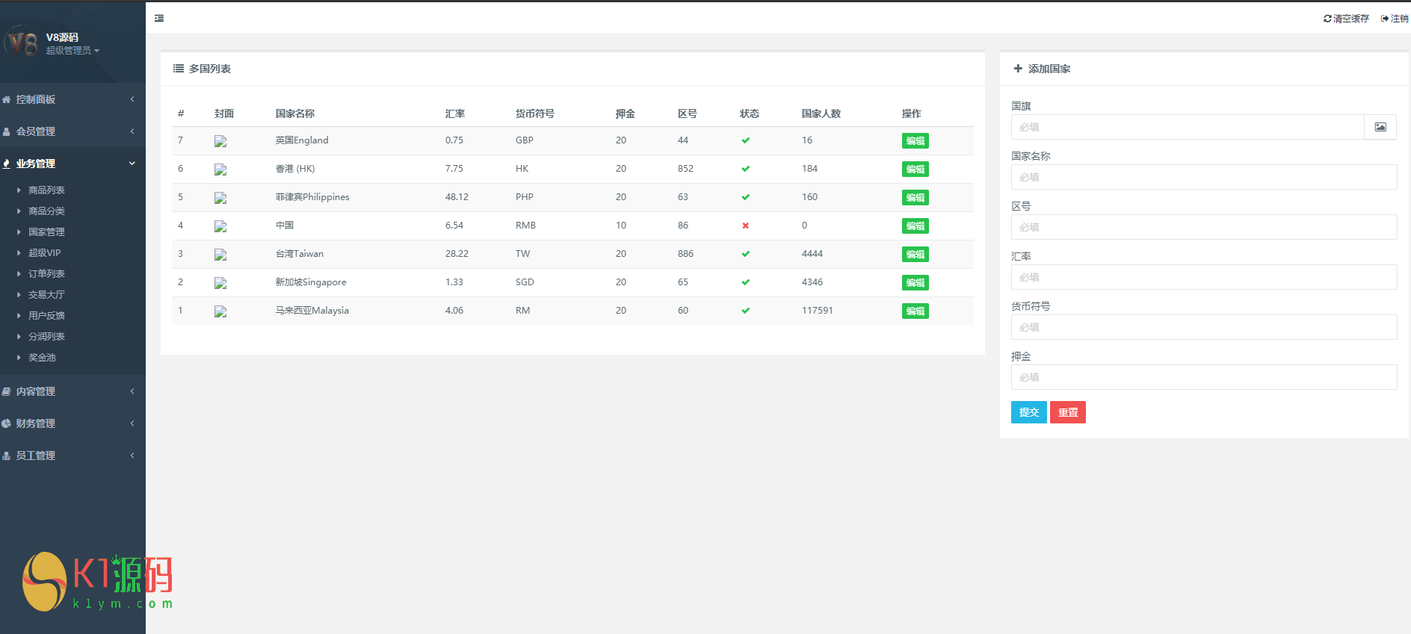The image size is (1411, 634).
Task: Collapse the 业务管理 sidebar menu
Action: [x=72, y=164]
